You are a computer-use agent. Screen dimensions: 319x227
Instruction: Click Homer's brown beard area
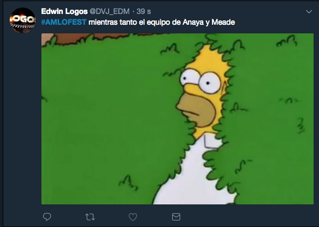click(x=196, y=110)
